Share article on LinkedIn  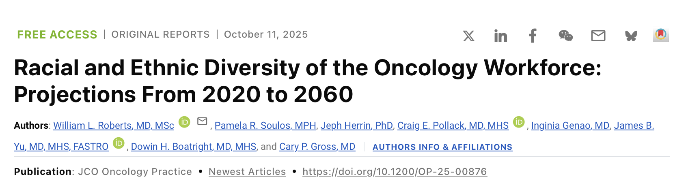500,36
